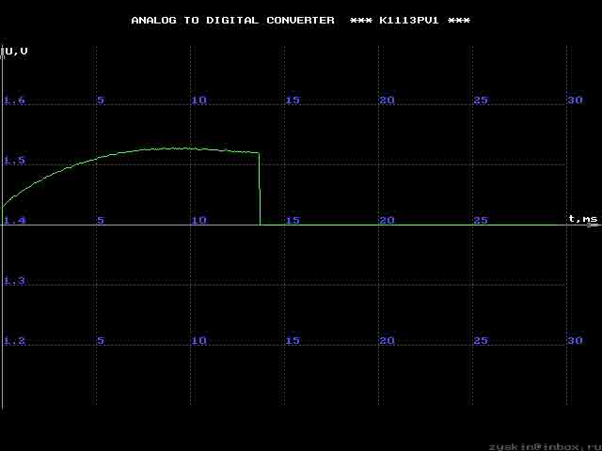Click the ANALOG TO DIGITAL CONVERTER title
This screenshot has height=451, width=602.
pos(232,21)
